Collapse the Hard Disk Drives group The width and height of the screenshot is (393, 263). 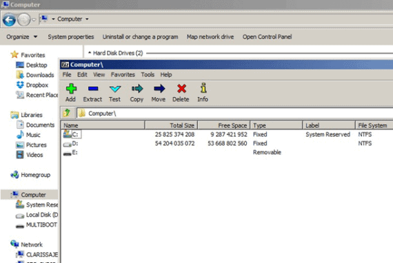(x=90, y=52)
